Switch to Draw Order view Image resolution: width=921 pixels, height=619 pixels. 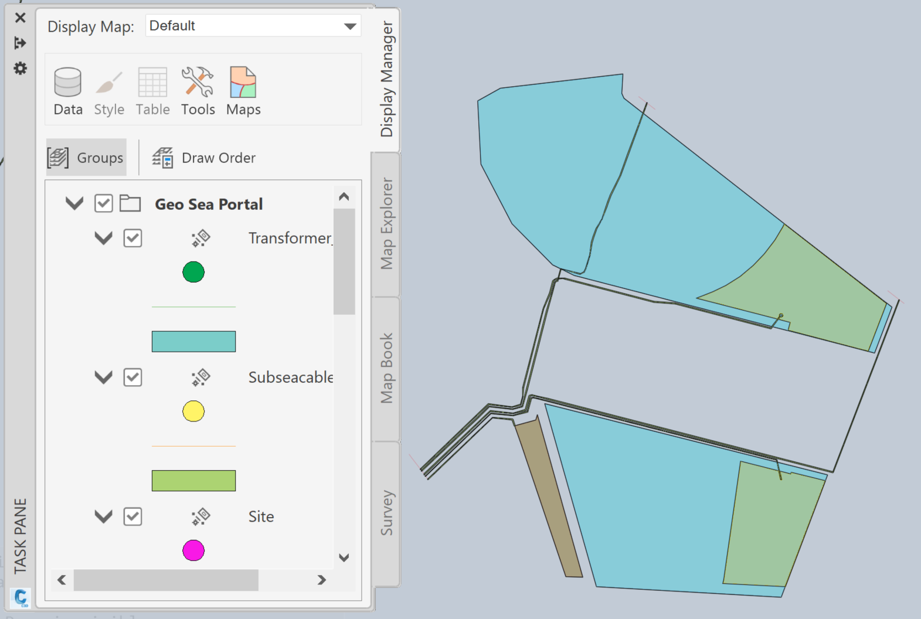[x=204, y=158]
